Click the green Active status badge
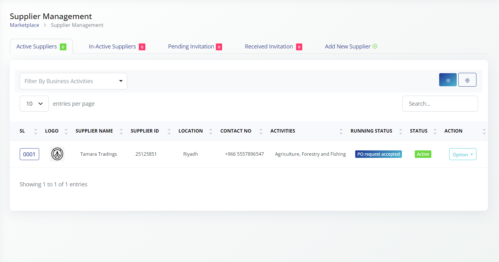Viewport: 499px width, 262px height. click(423, 154)
